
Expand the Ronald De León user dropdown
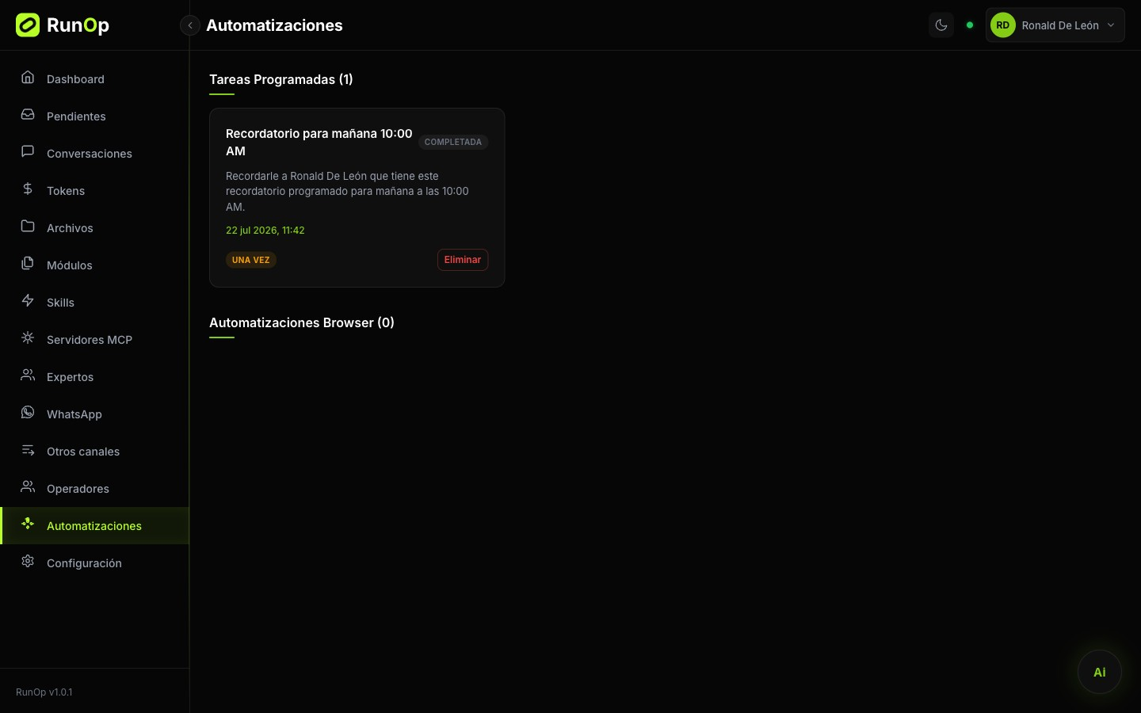point(1055,25)
